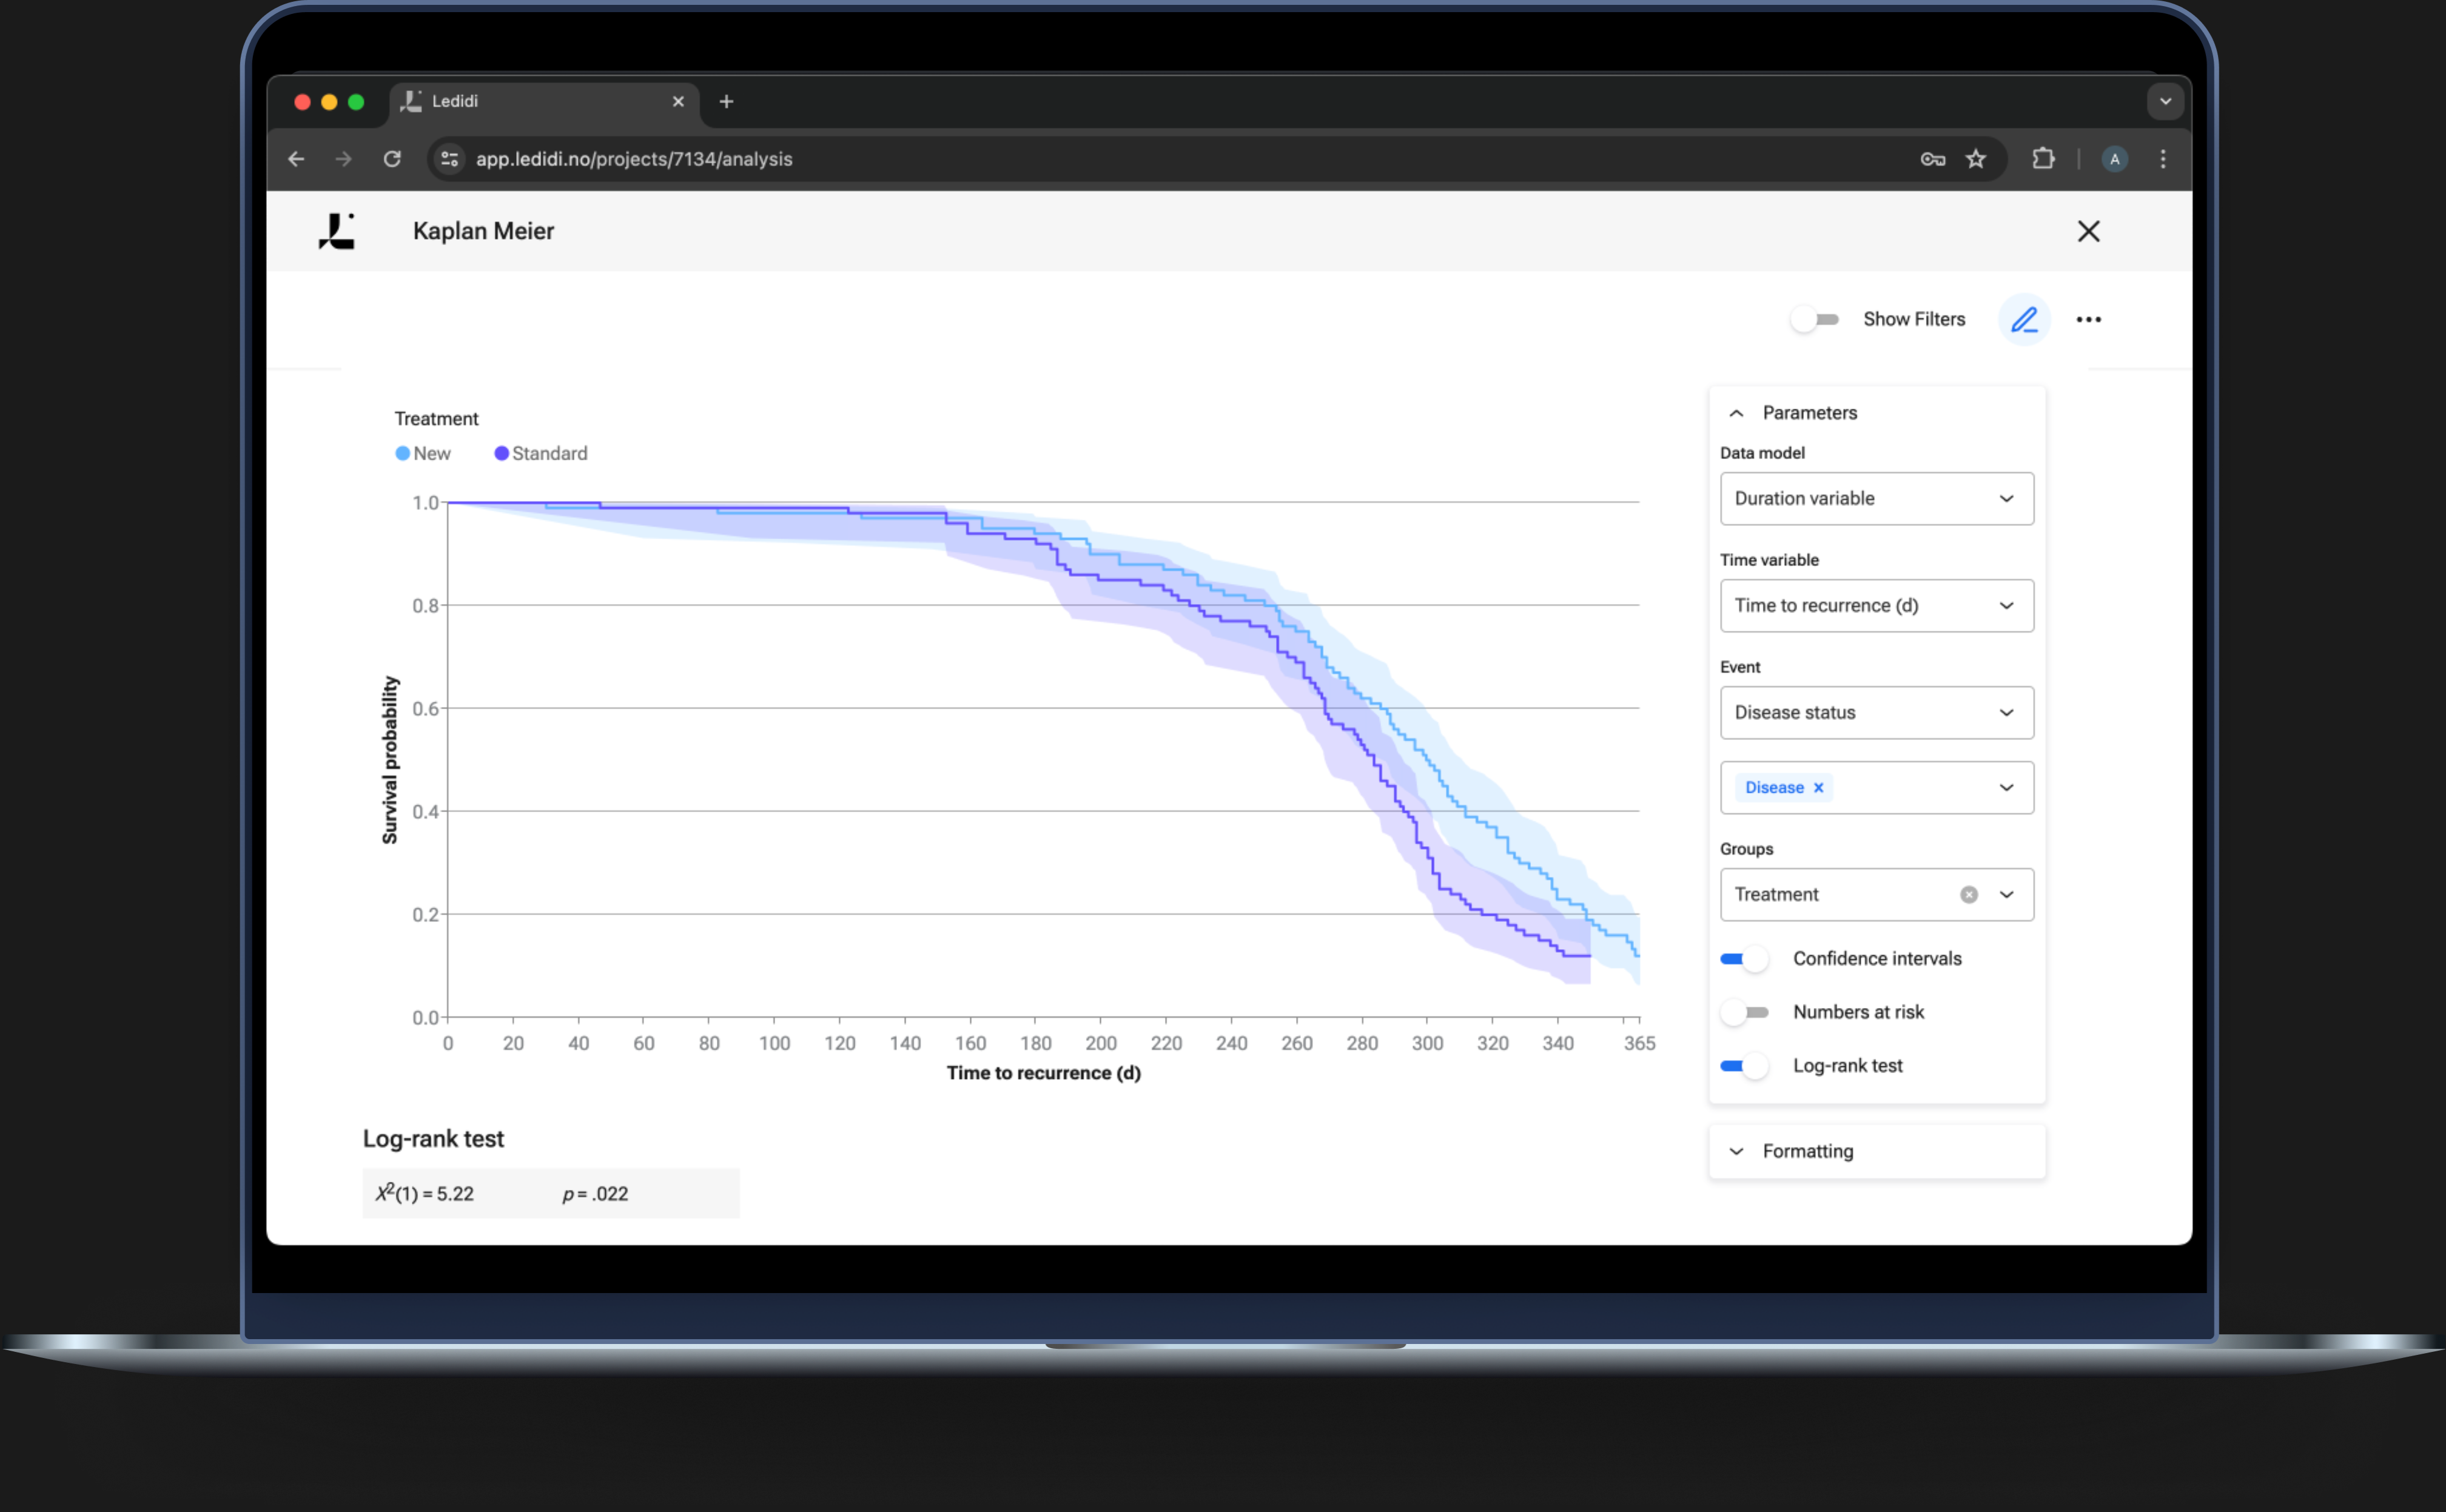This screenshot has width=2446, height=1512.
Task: Open the Data model dropdown
Action: coord(1876,499)
